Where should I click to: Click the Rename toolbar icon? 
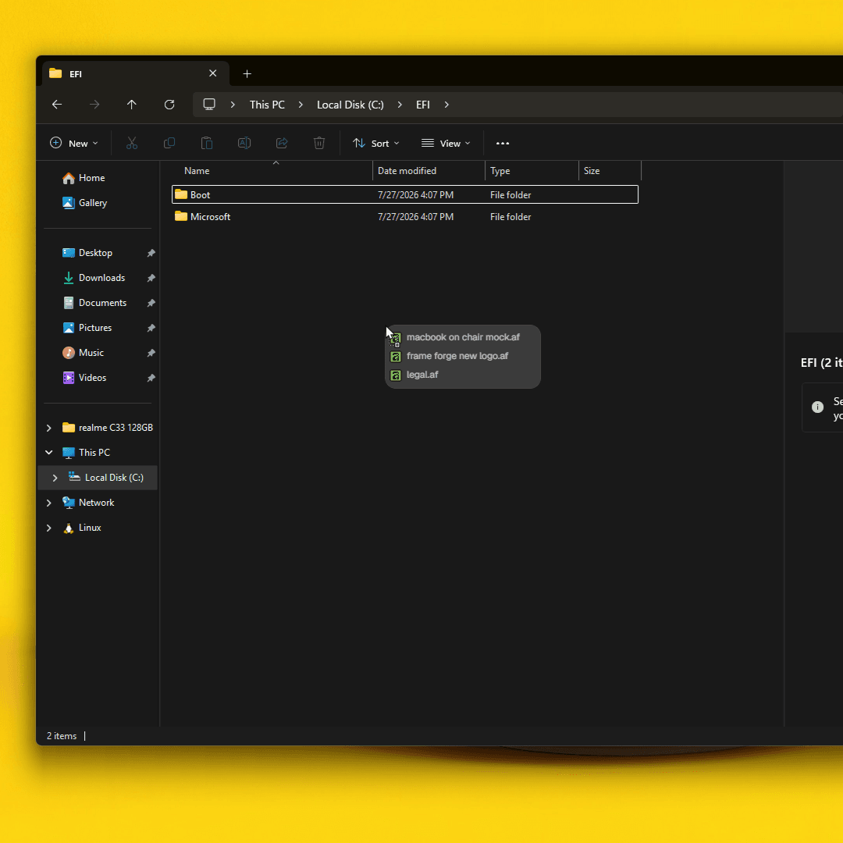244,143
